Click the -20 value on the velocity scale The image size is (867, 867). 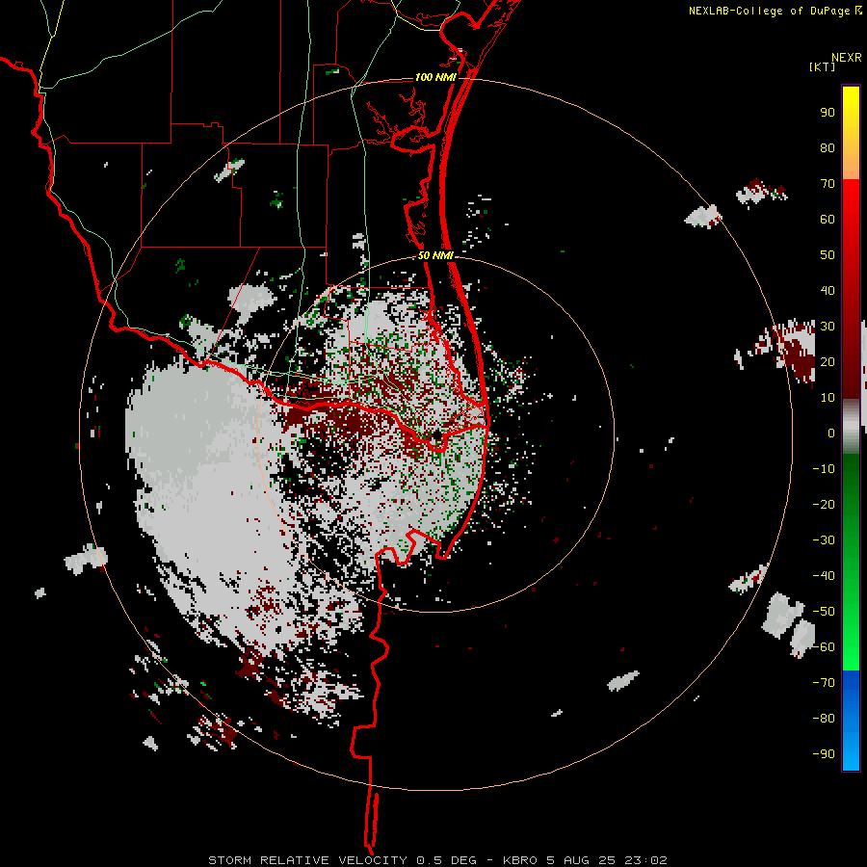[x=824, y=505]
